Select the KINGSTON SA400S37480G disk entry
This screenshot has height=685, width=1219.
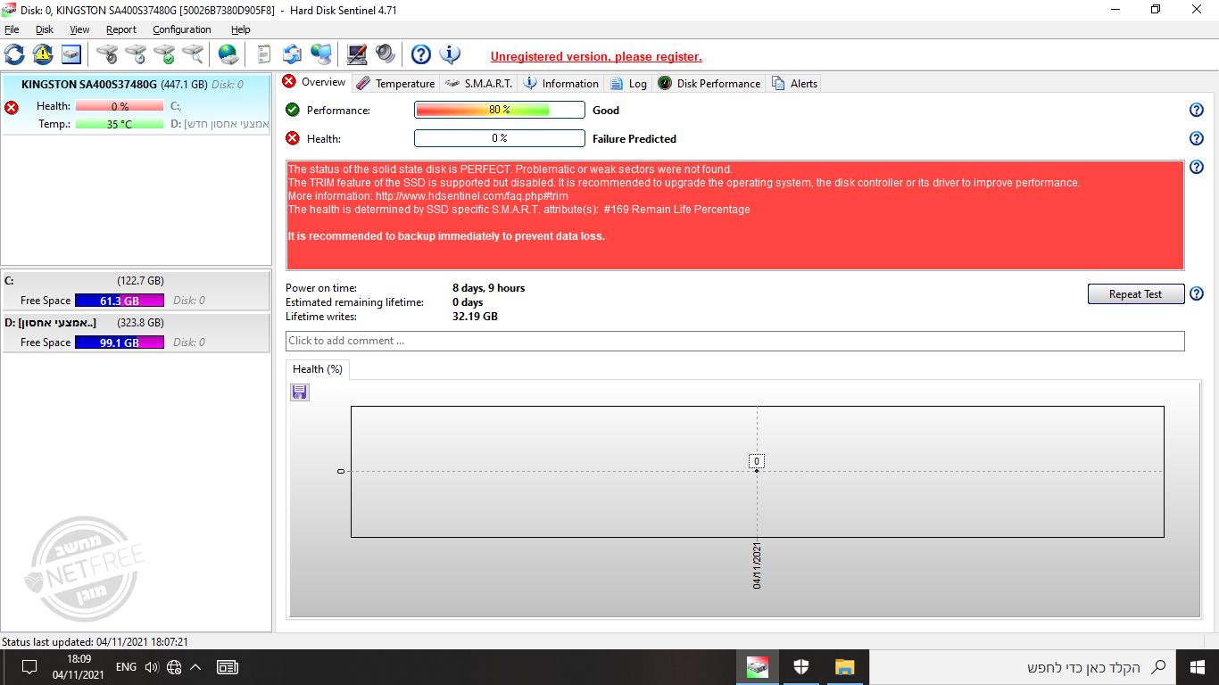pyautogui.click(x=137, y=104)
